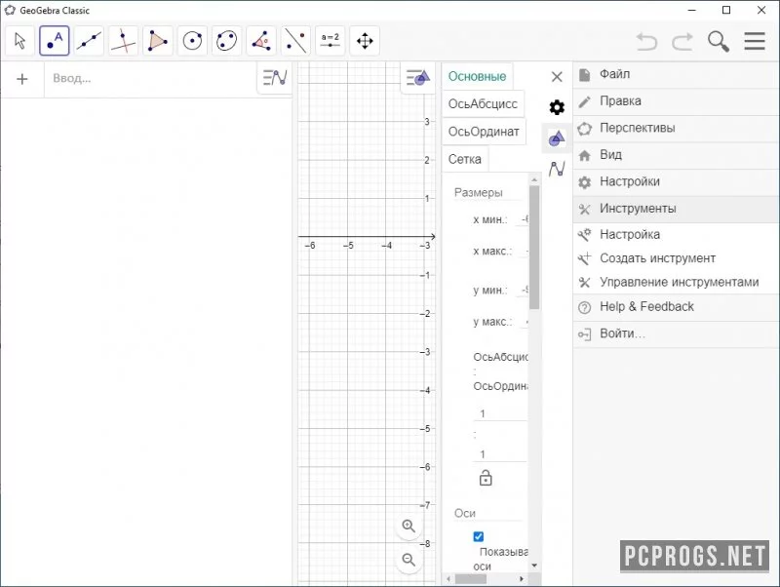Image resolution: width=780 pixels, height=587 pixels.
Task: Select the Circle with center tool
Action: point(192,41)
